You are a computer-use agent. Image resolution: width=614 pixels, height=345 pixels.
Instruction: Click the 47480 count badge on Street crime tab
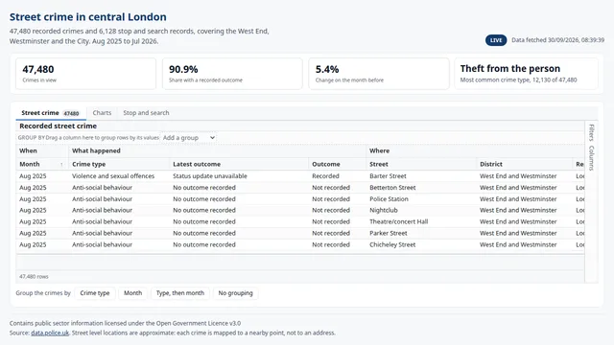point(71,113)
